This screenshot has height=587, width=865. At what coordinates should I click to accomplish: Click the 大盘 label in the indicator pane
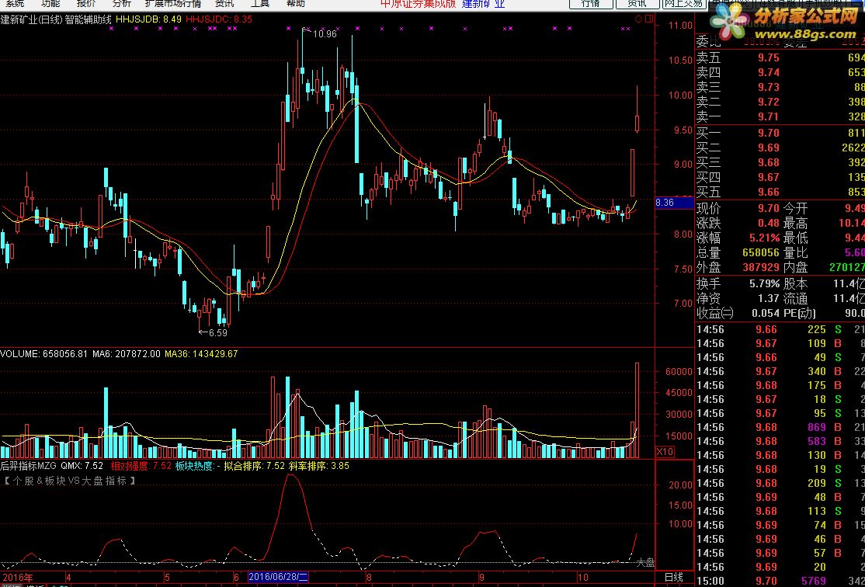(x=645, y=563)
